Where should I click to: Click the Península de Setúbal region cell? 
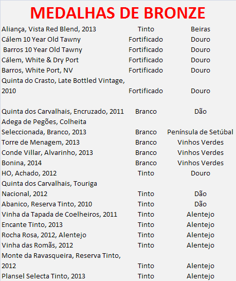[x=200, y=132]
